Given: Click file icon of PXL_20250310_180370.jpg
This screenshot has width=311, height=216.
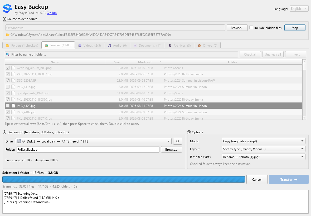Looking at the screenshot, I should pos(13,100).
